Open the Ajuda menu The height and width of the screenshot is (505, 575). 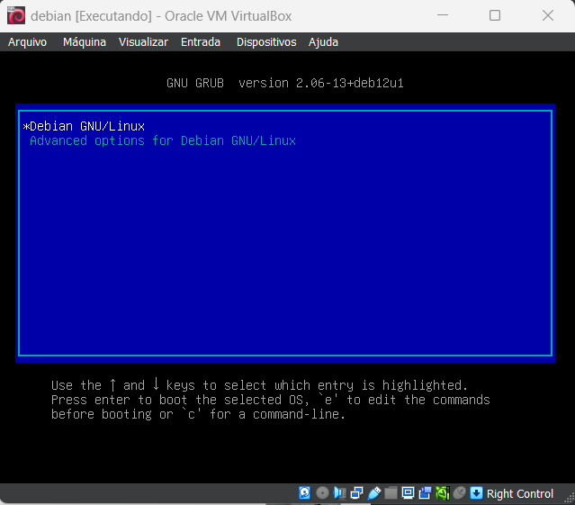tap(323, 42)
